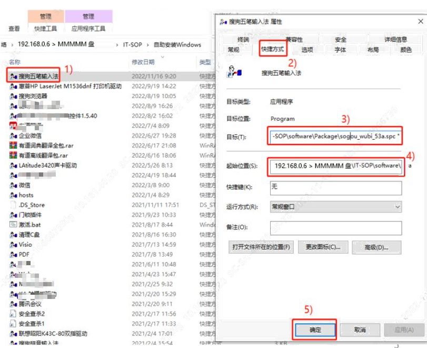Click the 激活.bat file icon

13,225
